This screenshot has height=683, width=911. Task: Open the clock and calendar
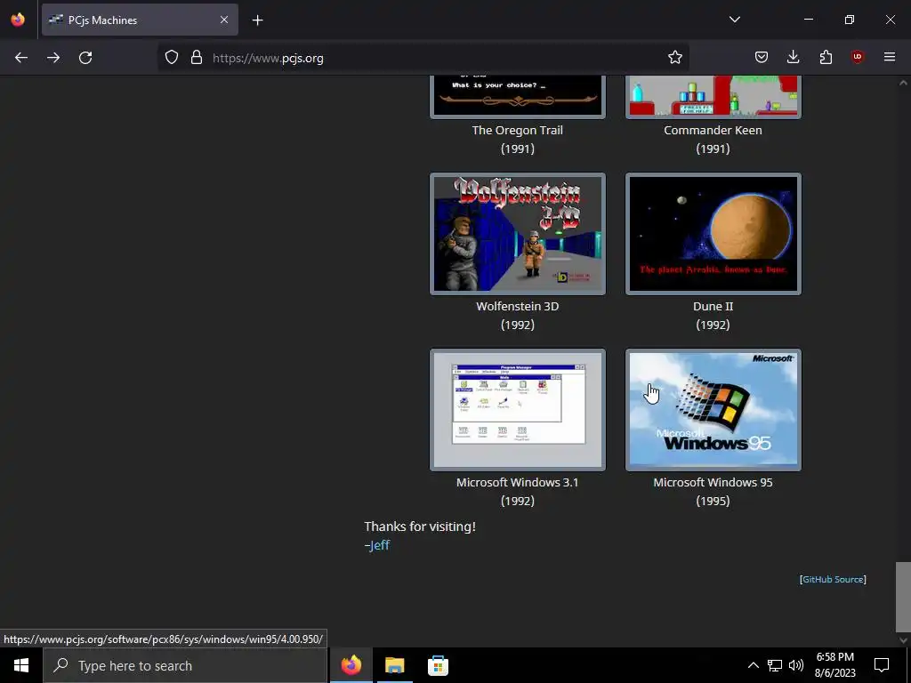[834, 665]
